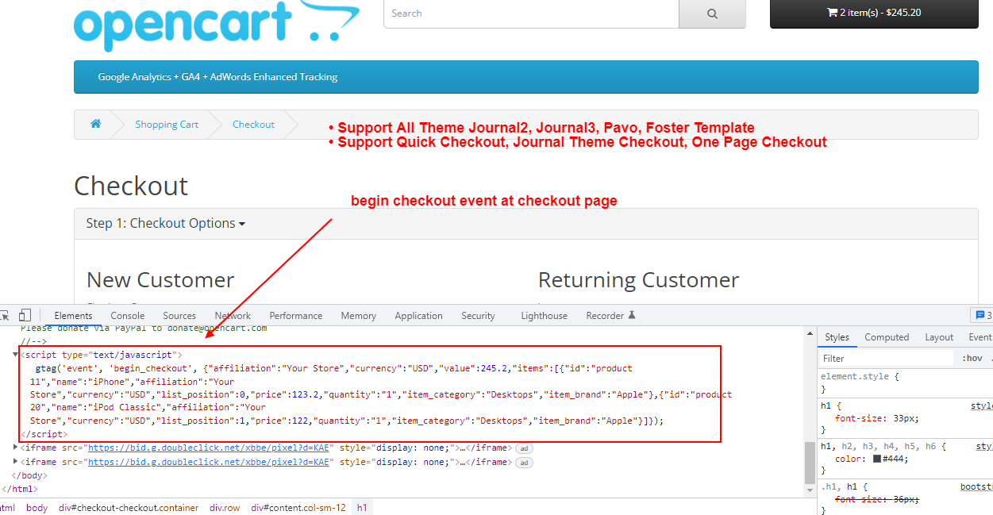Switch to the Console tab
993x515 pixels.
click(x=127, y=315)
